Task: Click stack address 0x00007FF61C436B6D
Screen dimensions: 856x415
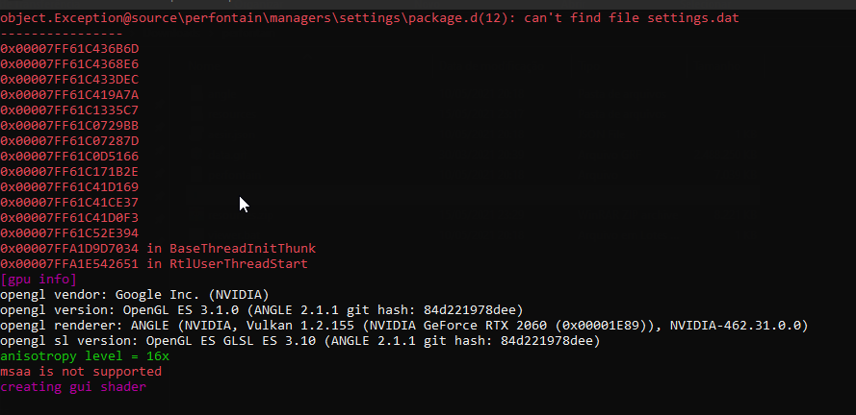Action: [x=69, y=49]
